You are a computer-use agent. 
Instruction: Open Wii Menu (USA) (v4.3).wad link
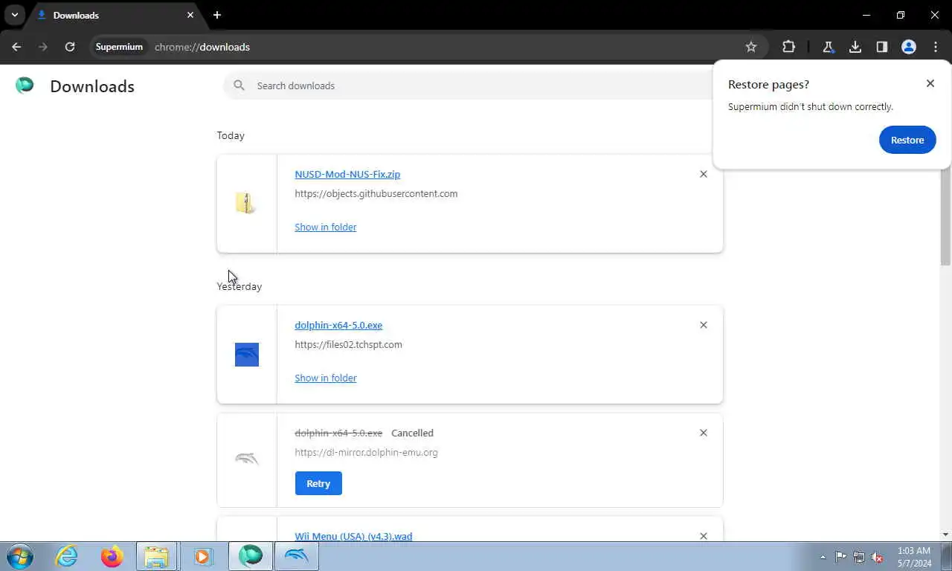[353, 536]
